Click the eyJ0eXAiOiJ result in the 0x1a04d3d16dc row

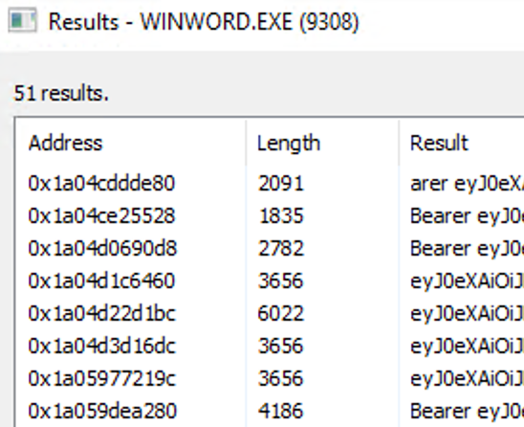[467, 346]
